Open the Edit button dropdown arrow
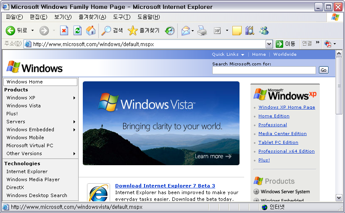Screen dimensions: 345x213 coord(227,31)
